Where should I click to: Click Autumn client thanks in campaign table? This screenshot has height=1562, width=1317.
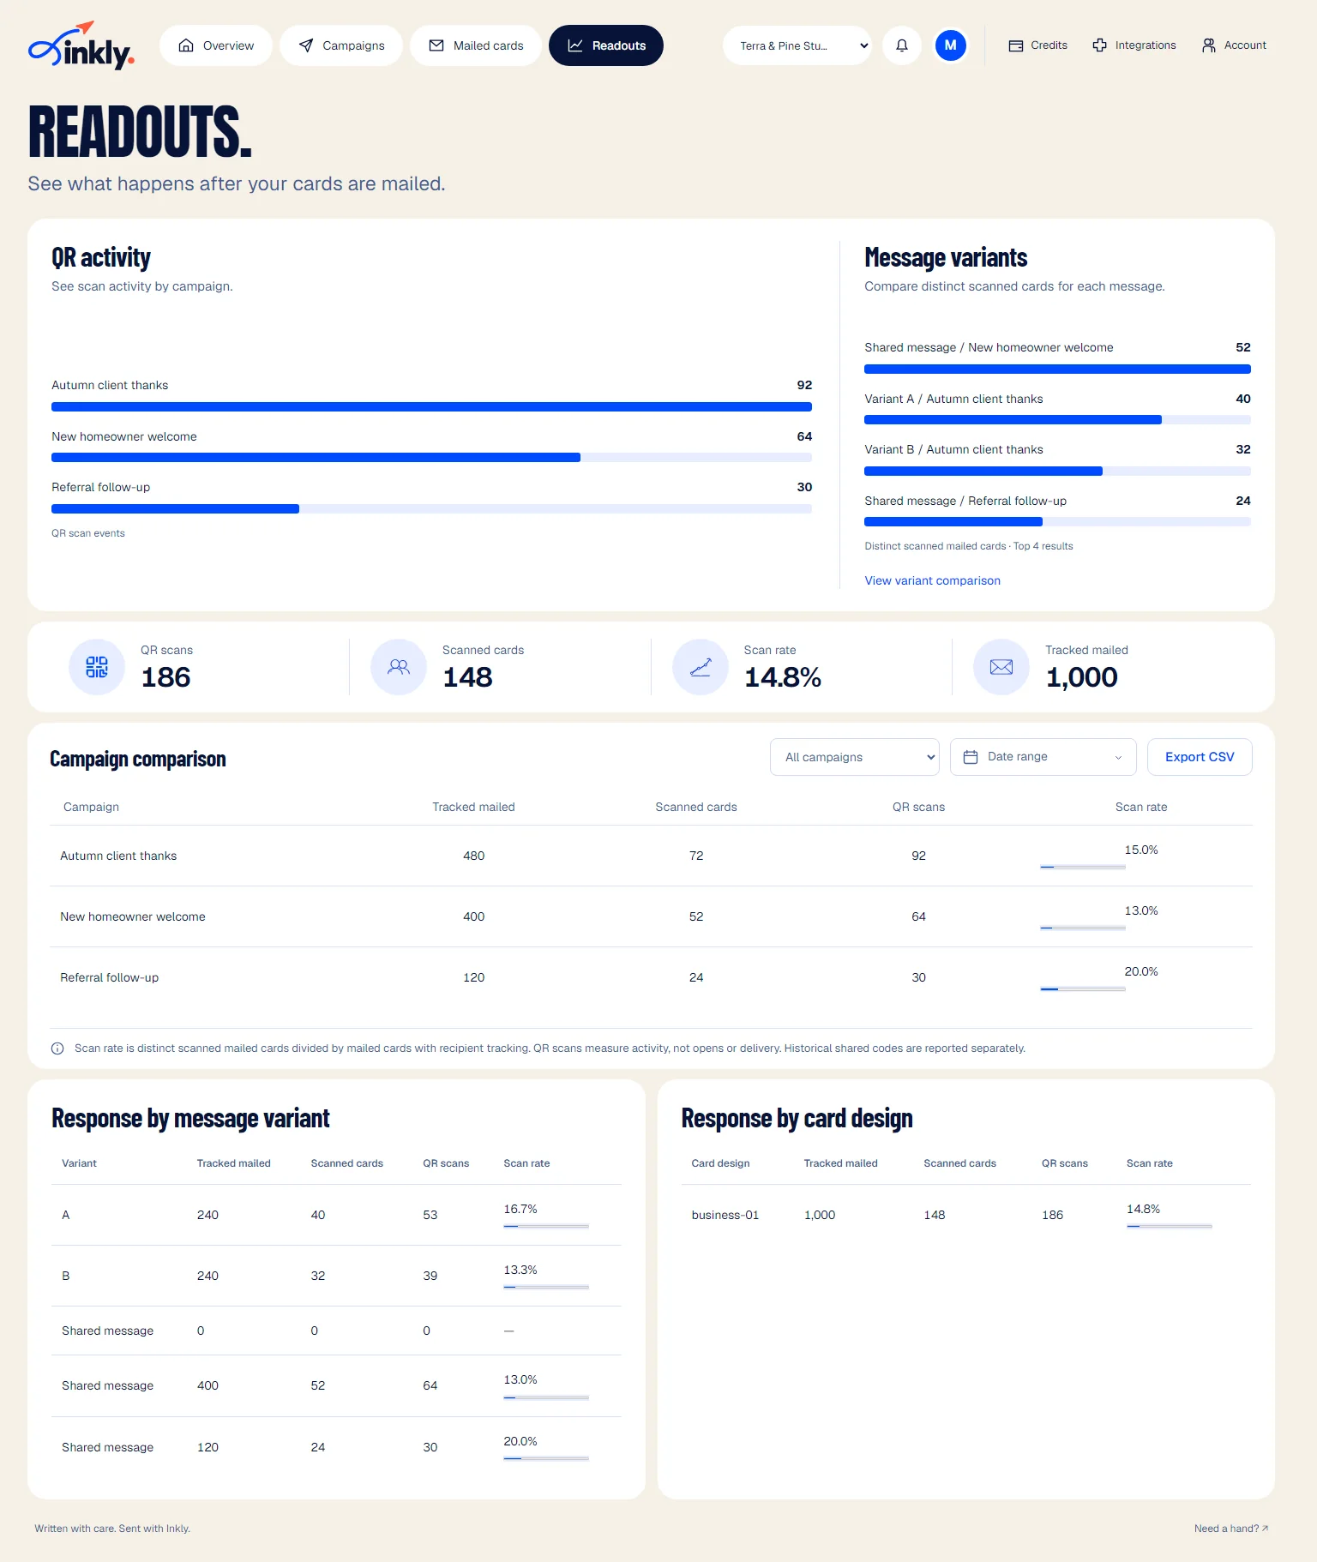(118, 856)
